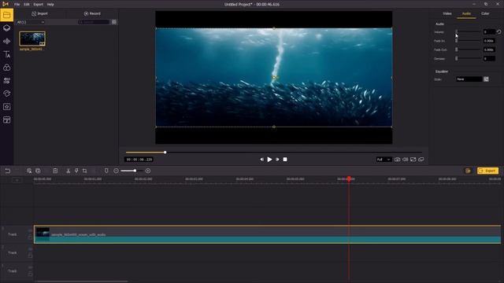The width and height of the screenshot is (504, 283).
Task: Open the star Favorites panel in sidebar
Action: pyautogui.click(x=7, y=107)
